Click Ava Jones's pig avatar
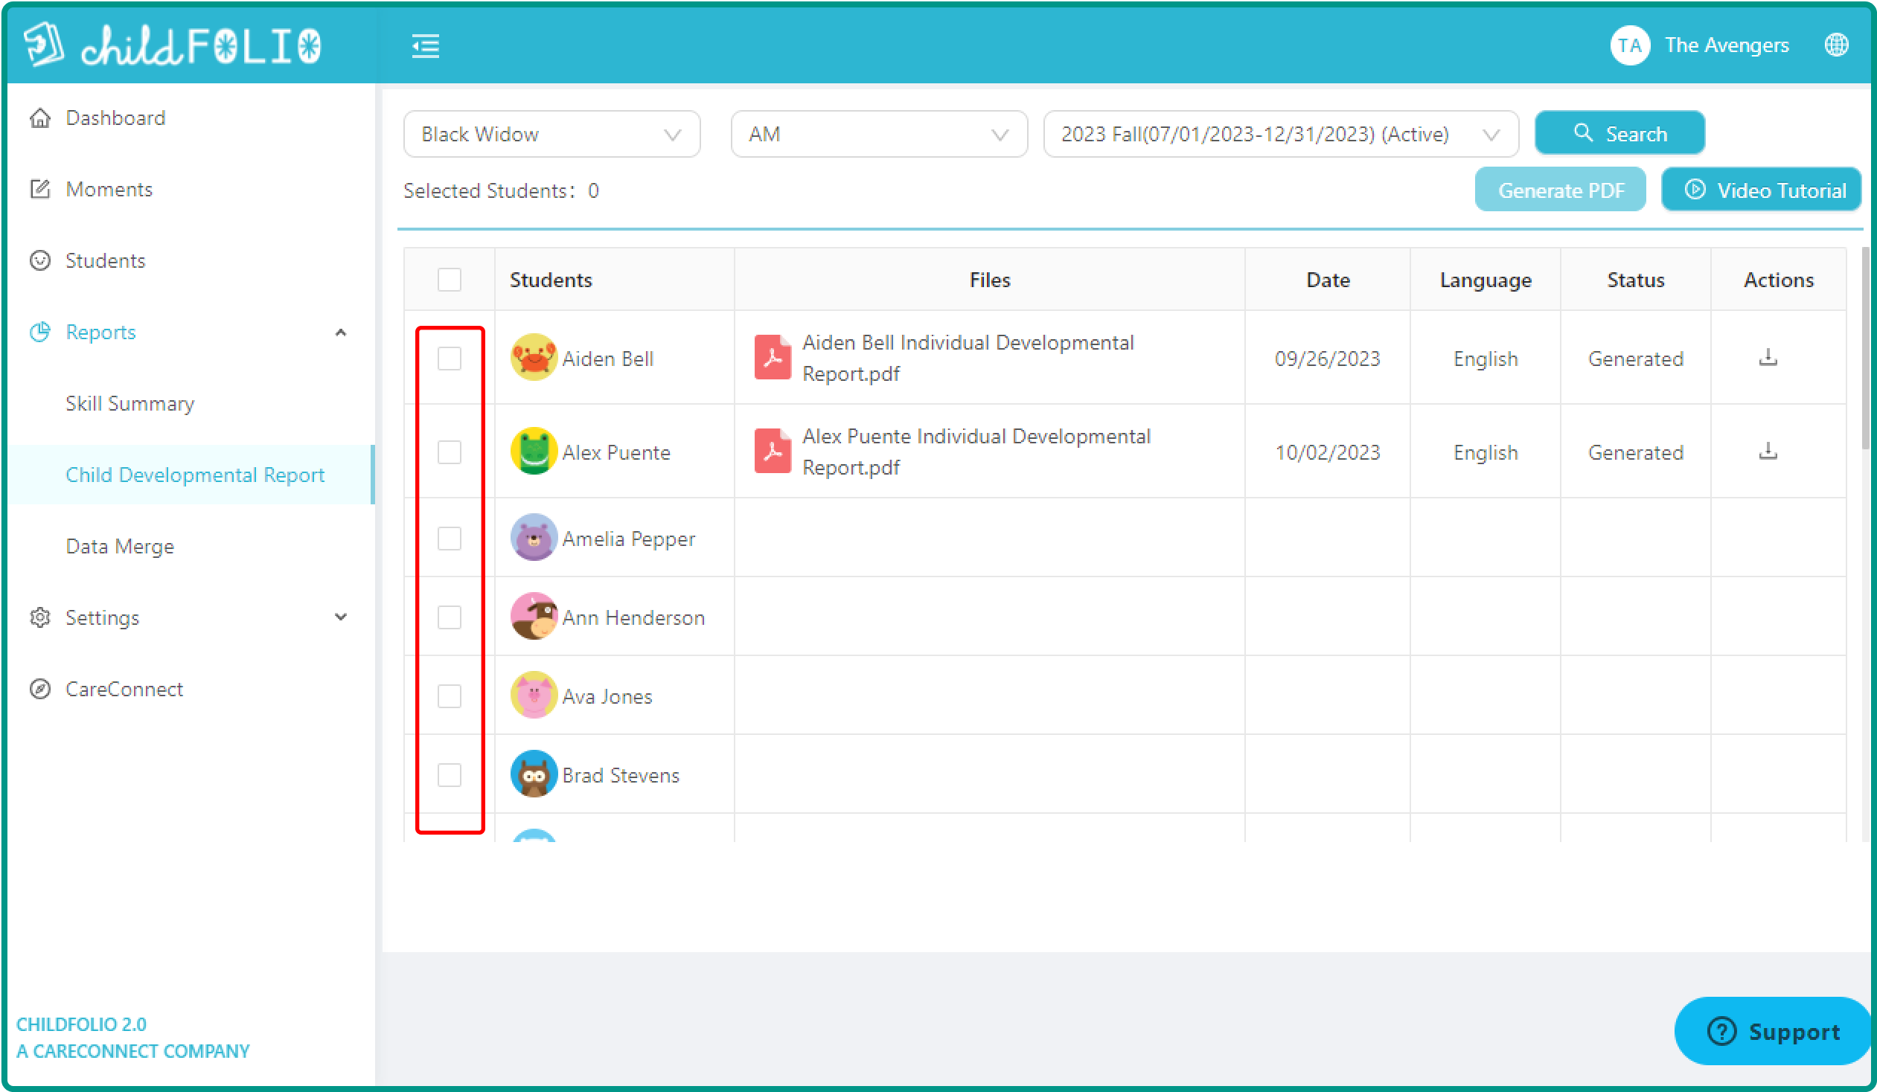This screenshot has width=1877, height=1092. (x=534, y=696)
